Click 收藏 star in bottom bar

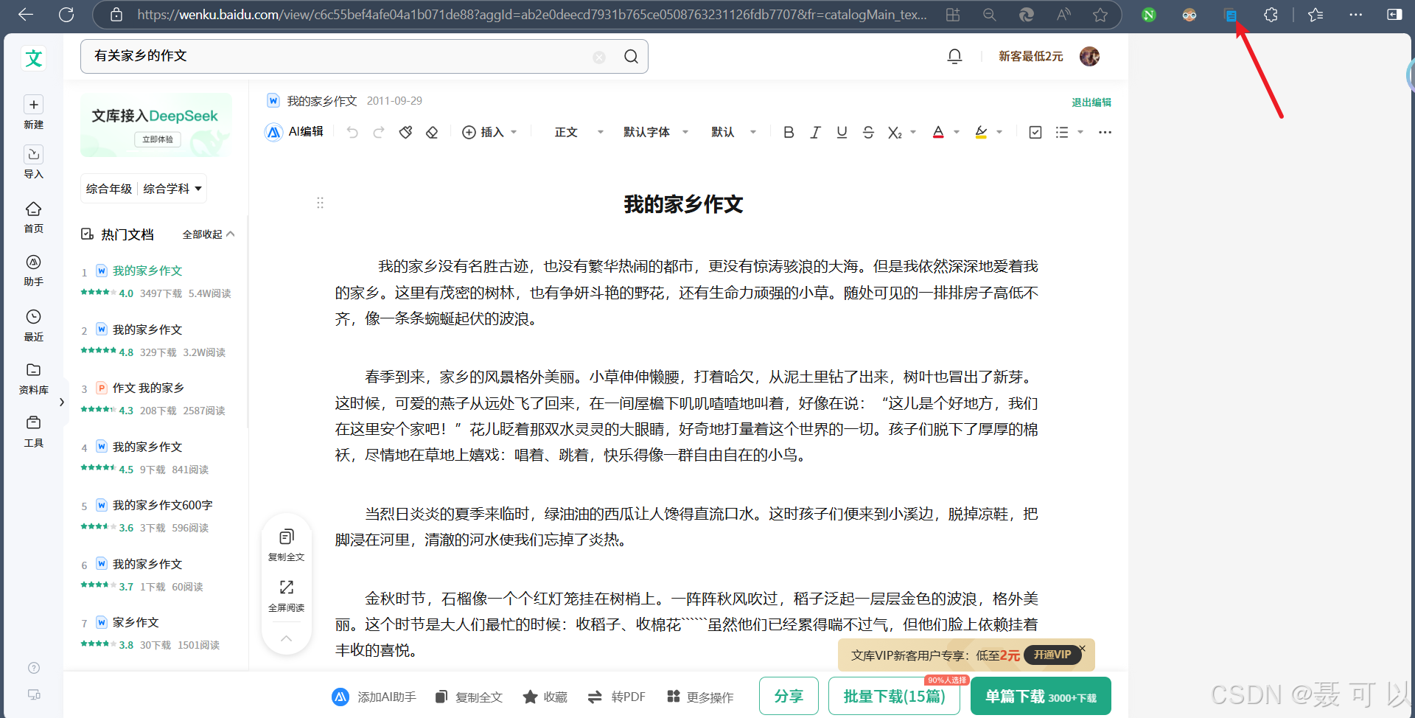[x=545, y=697]
